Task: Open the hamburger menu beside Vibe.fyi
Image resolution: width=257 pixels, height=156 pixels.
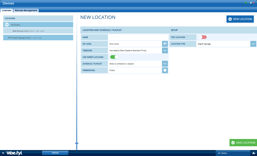Action: pyautogui.click(x=3, y=153)
